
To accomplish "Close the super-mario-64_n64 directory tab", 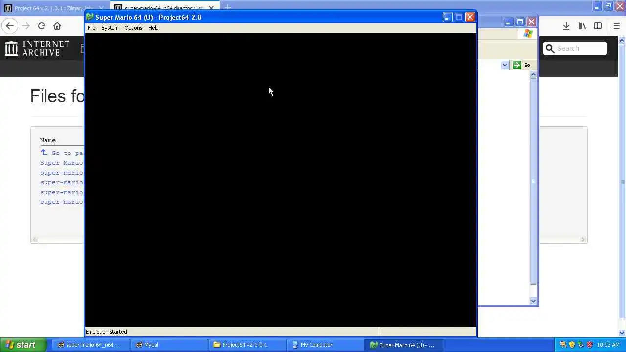I will click(x=212, y=8).
